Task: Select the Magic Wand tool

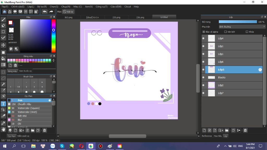Action: pyautogui.click(x=3, y=84)
